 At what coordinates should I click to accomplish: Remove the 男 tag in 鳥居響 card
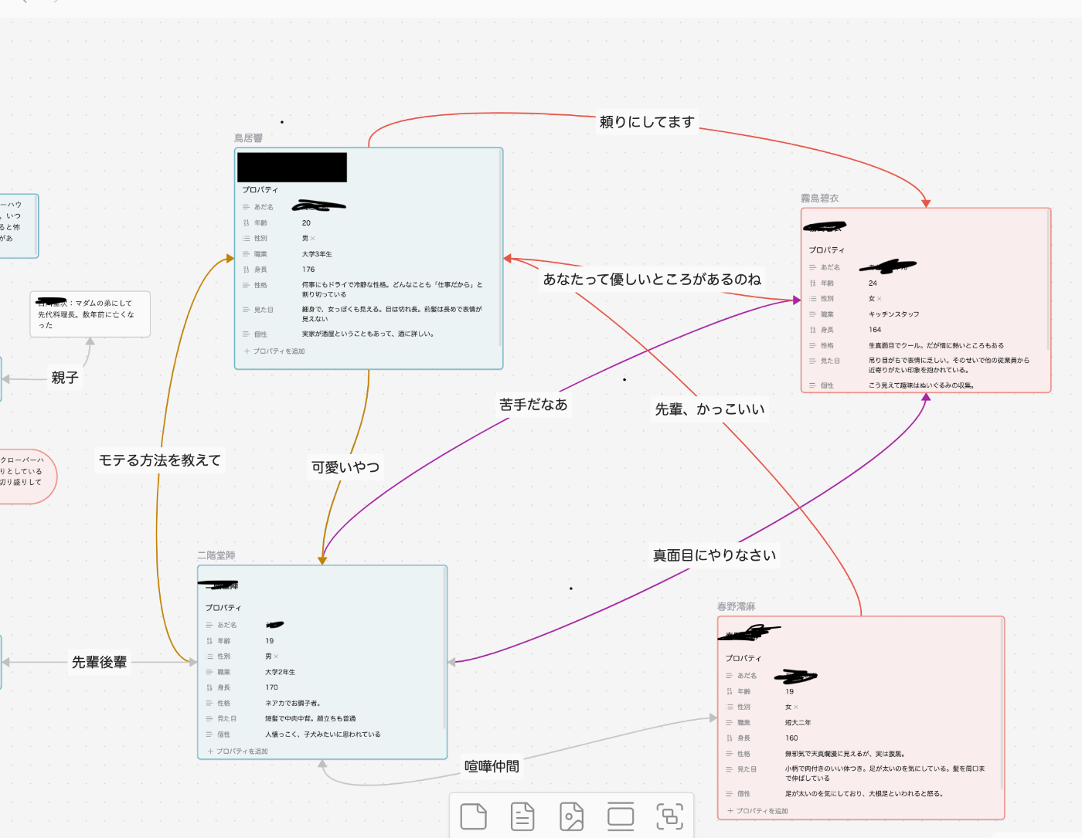pyautogui.click(x=313, y=239)
